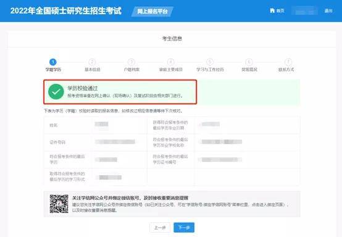Screen dimensions: 342x237
Task: Click the 退出 logout link
Action: (x=328, y=10)
